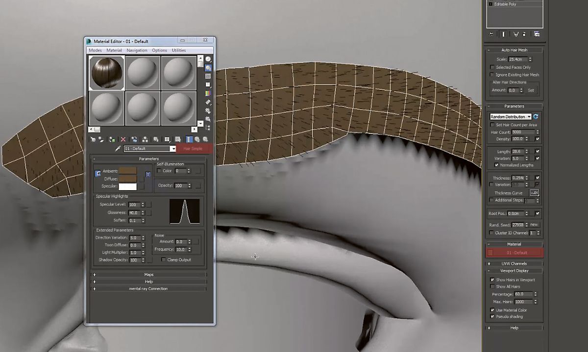The height and width of the screenshot is (352, 588).
Task: Open the Utilities menu
Action: (x=178, y=50)
